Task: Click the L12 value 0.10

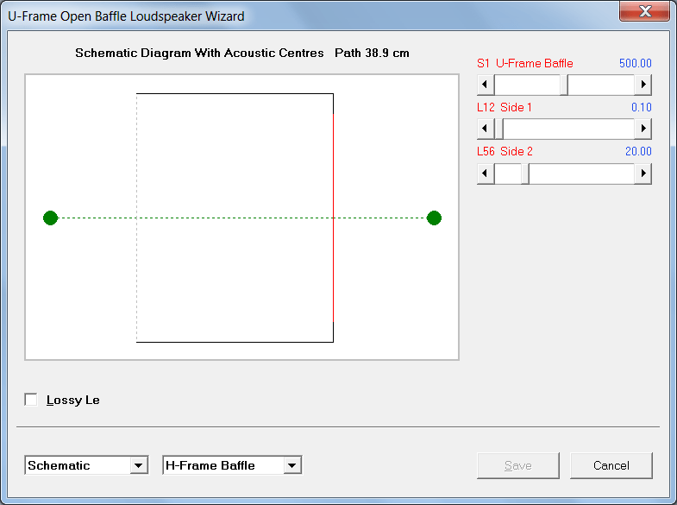Action: [x=641, y=107]
